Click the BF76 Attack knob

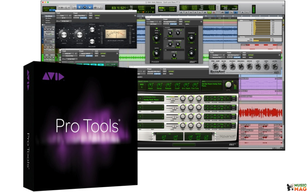pos(92,30)
